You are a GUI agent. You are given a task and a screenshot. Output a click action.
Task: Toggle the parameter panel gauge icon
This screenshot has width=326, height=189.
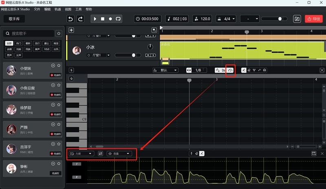tap(230, 70)
